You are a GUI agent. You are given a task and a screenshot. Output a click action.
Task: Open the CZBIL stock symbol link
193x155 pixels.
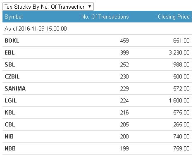[x=12, y=76]
